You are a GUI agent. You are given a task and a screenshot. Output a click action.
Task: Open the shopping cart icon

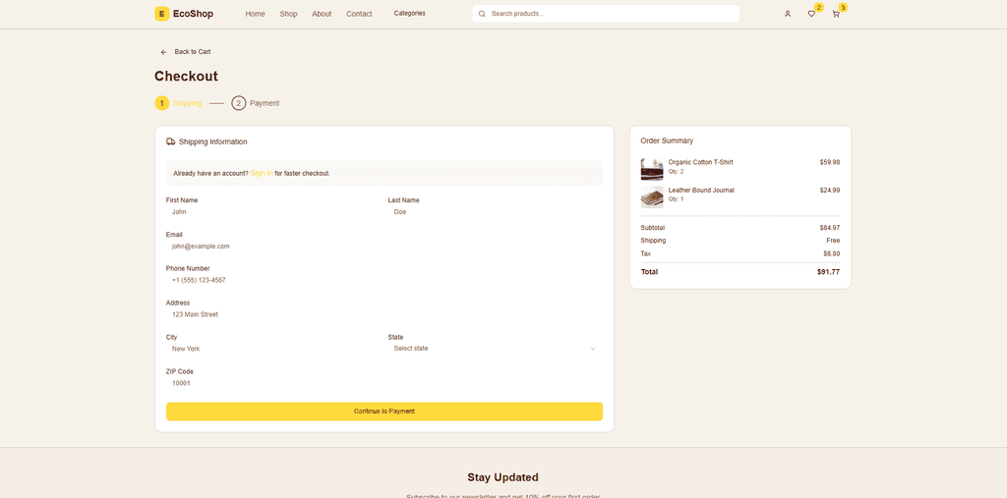[836, 14]
